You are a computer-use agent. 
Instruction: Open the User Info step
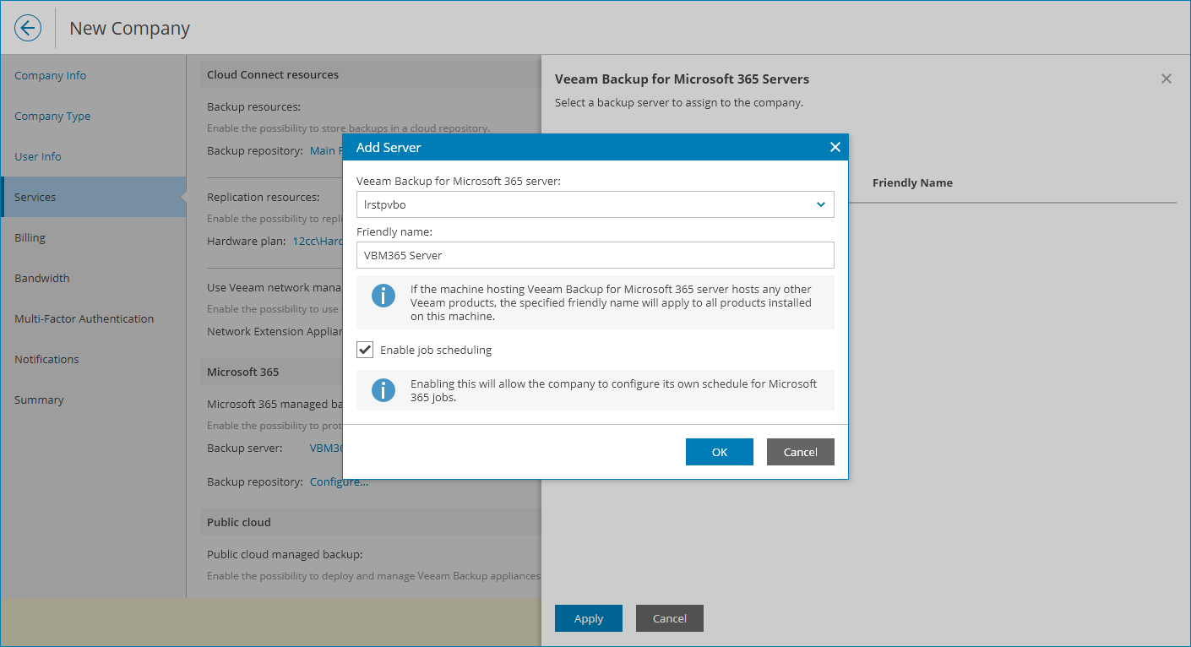[x=38, y=156]
